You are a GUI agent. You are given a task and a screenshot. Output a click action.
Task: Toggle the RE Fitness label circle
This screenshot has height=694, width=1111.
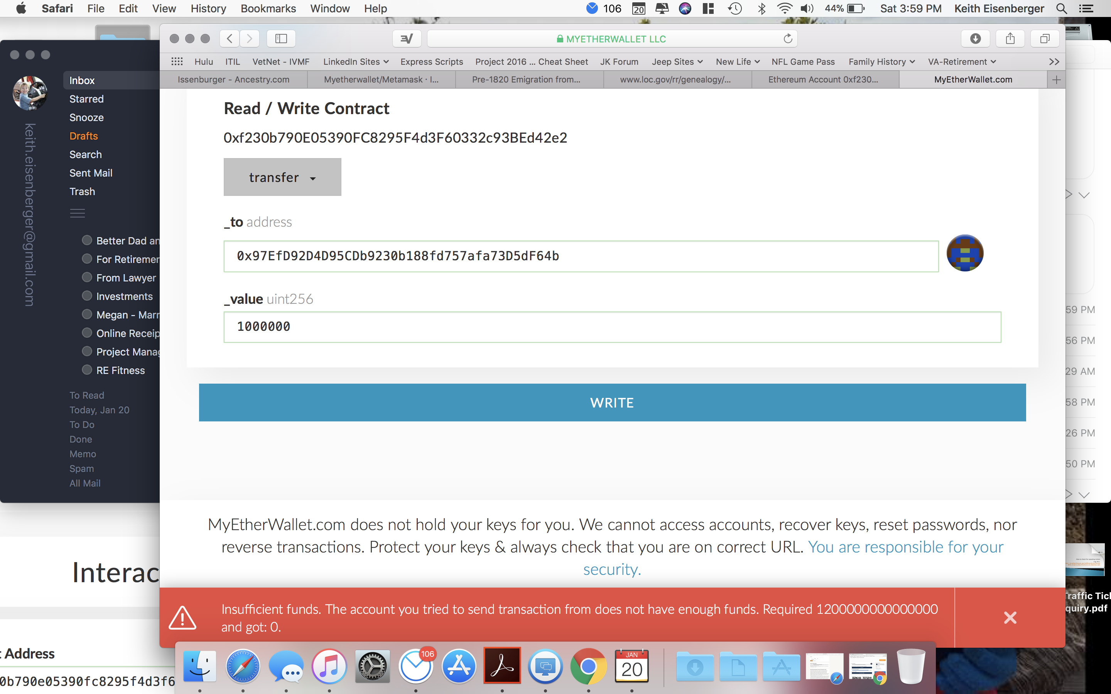87,369
